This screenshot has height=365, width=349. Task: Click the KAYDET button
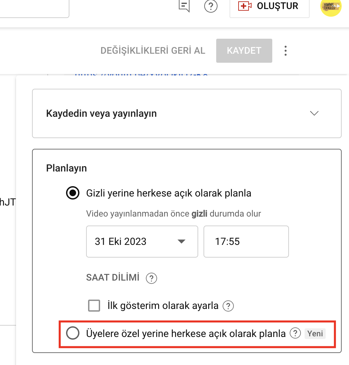click(x=244, y=51)
